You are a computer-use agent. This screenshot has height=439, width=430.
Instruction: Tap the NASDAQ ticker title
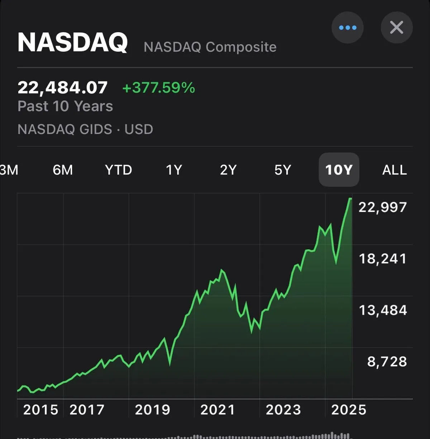[x=73, y=43]
